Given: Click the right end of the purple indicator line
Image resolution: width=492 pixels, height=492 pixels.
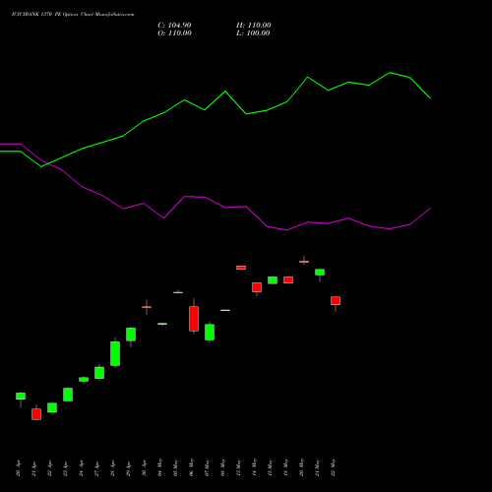Looking at the screenshot, I should 430,209.
